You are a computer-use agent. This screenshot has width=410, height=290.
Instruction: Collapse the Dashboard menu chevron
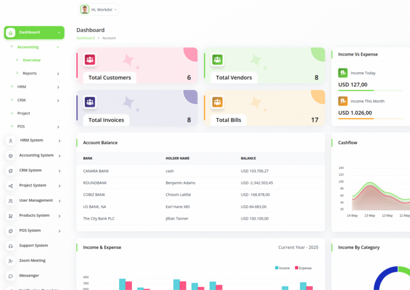[x=59, y=33]
